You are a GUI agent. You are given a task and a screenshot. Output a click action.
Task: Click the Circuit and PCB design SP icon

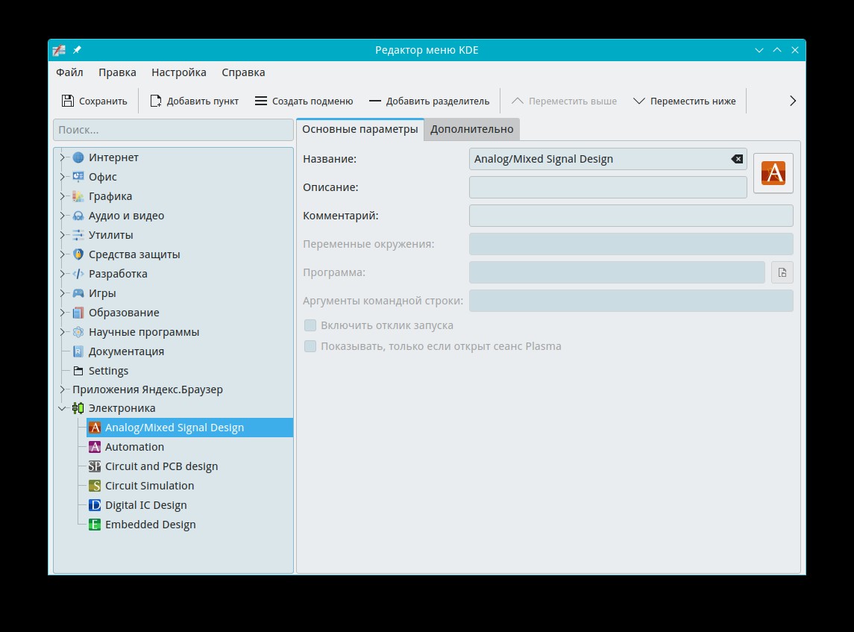[95, 466]
